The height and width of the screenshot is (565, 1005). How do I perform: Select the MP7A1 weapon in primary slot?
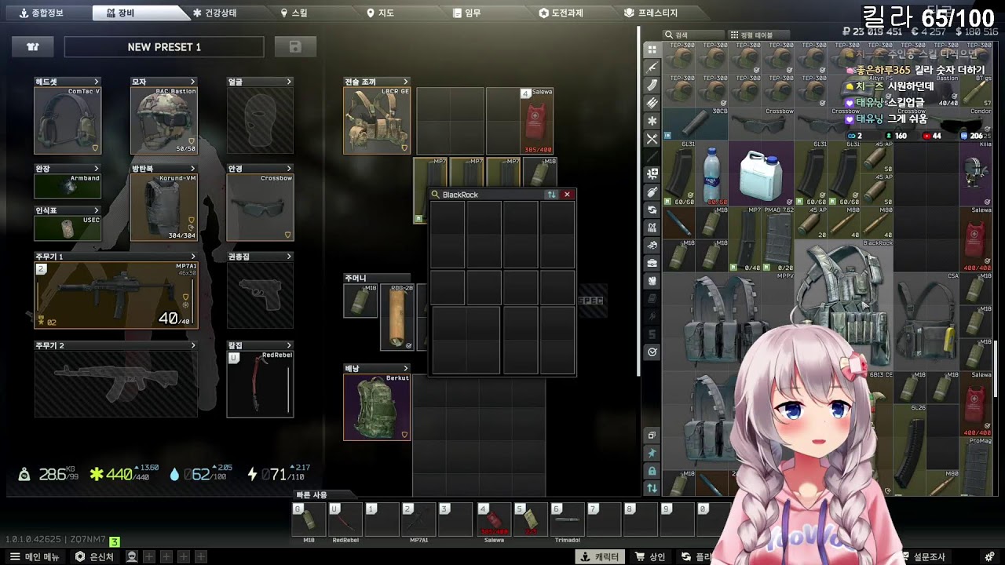[x=116, y=295]
